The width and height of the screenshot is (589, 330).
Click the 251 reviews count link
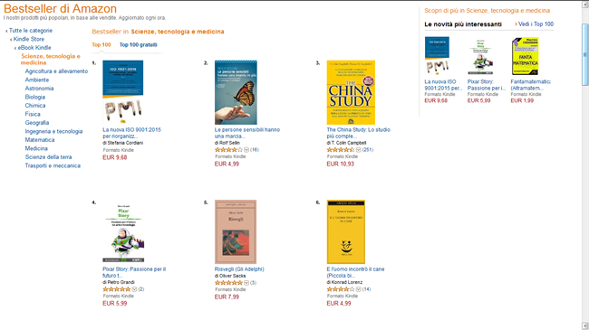[368, 149]
